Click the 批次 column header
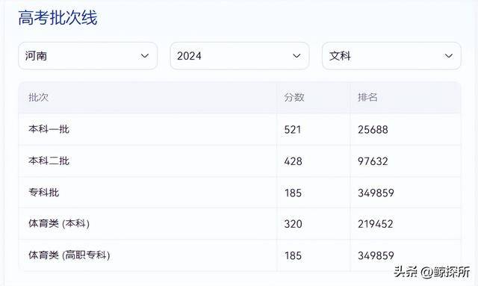The image size is (478, 286). click(x=38, y=98)
